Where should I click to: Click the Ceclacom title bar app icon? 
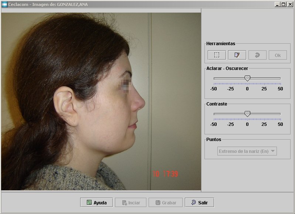pos(4,4)
